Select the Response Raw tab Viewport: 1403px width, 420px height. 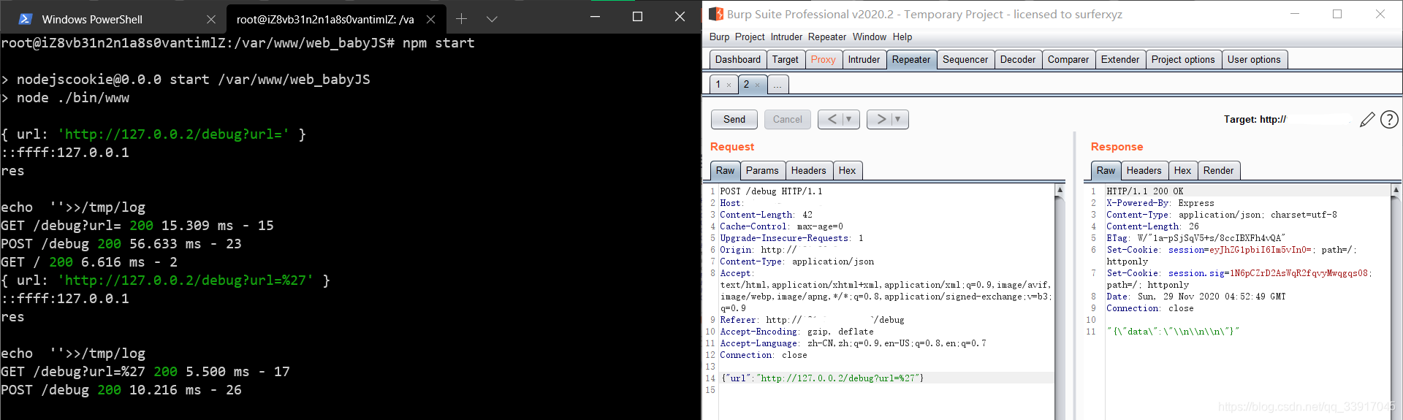1106,170
